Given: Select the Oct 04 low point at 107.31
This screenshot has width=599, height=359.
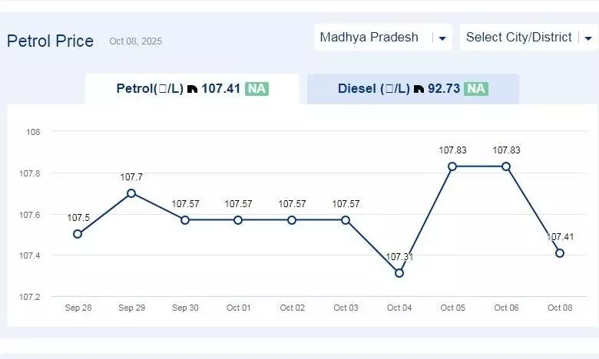Looking at the screenshot, I should 399,273.
